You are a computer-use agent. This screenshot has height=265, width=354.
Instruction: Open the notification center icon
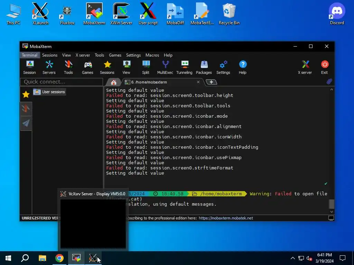tap(343, 258)
